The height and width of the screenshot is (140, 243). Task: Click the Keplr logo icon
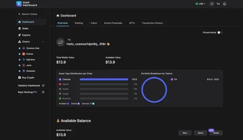tap(19, 4)
